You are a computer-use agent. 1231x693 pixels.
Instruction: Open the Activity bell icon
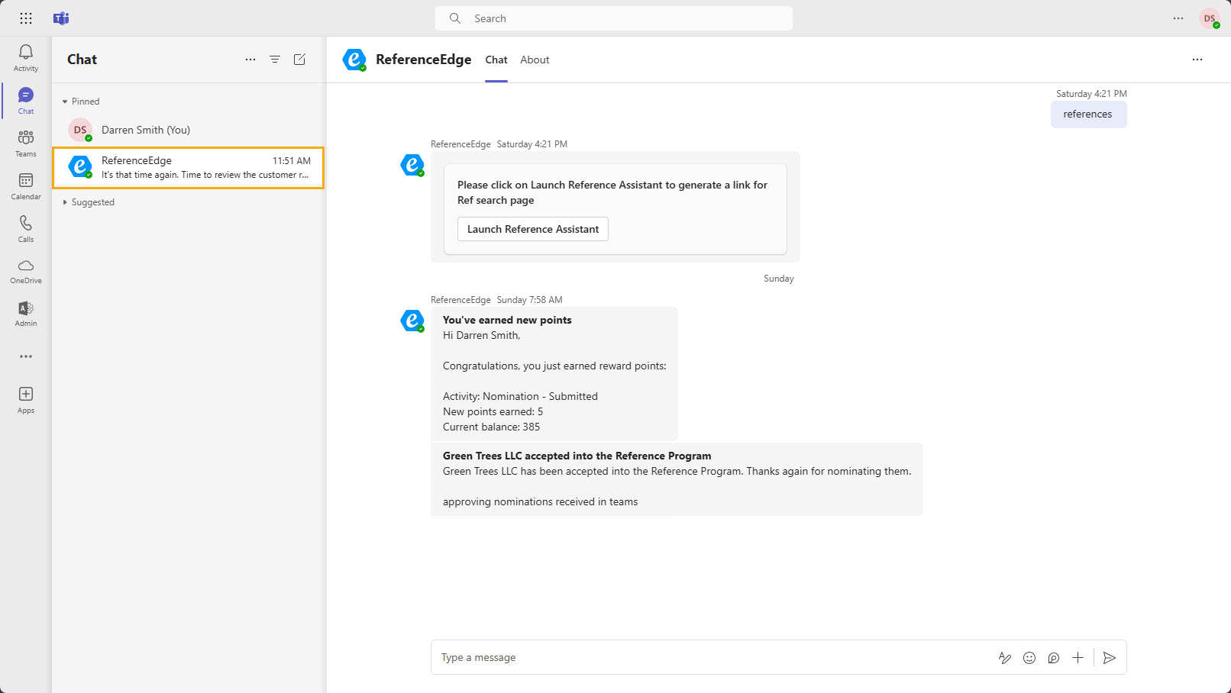[26, 57]
